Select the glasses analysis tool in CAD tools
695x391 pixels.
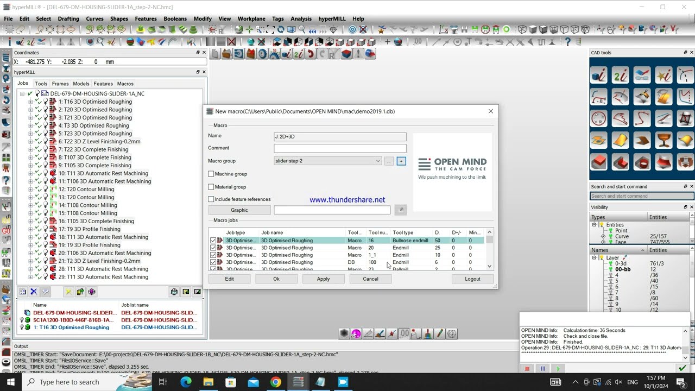(x=642, y=75)
